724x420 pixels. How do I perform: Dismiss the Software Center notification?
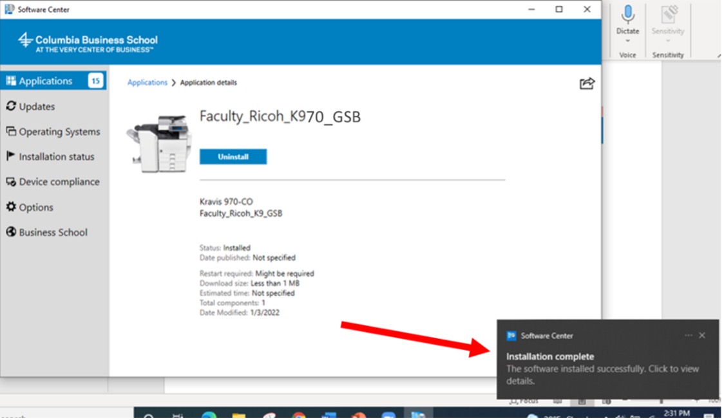(x=702, y=336)
